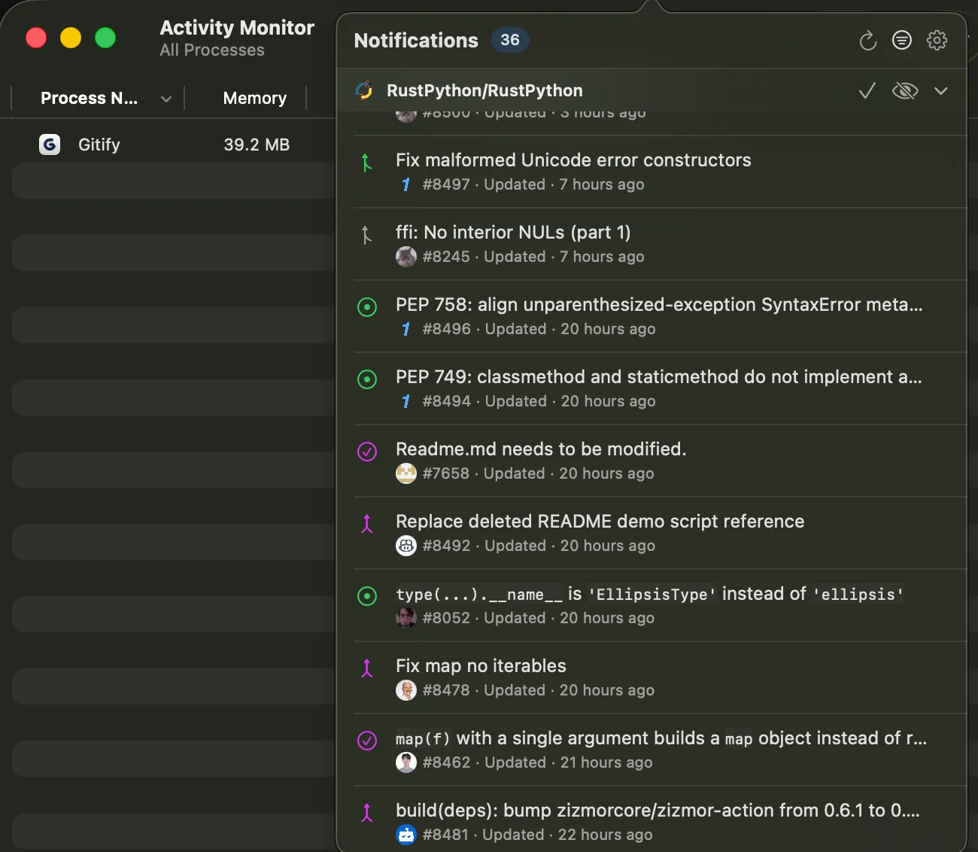978x852 pixels.
Task: Click the author avatar next to #7658
Action: [x=406, y=473]
